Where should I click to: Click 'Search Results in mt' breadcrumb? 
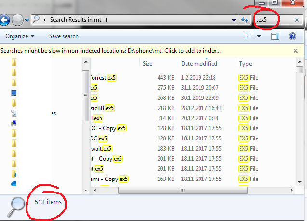point(76,20)
